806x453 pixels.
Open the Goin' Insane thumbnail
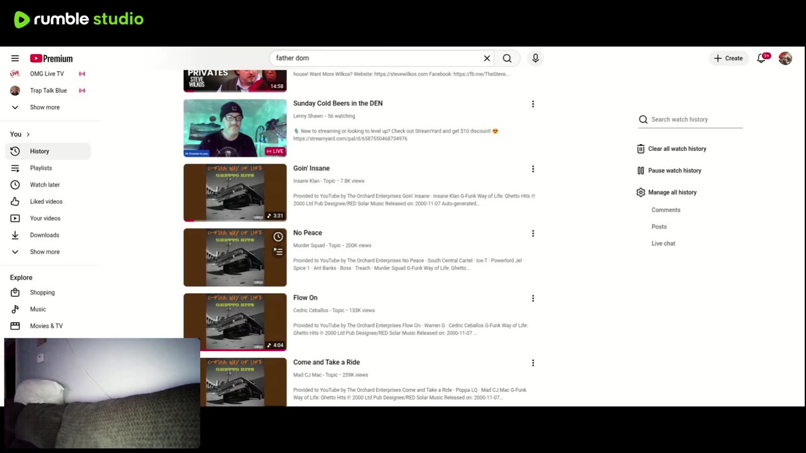pos(235,193)
